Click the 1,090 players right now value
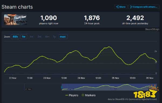162x103 pixels. coord(49,18)
